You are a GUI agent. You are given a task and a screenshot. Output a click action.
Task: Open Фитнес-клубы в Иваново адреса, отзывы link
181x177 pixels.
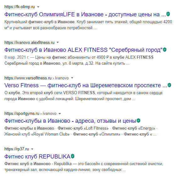[x=70, y=121]
